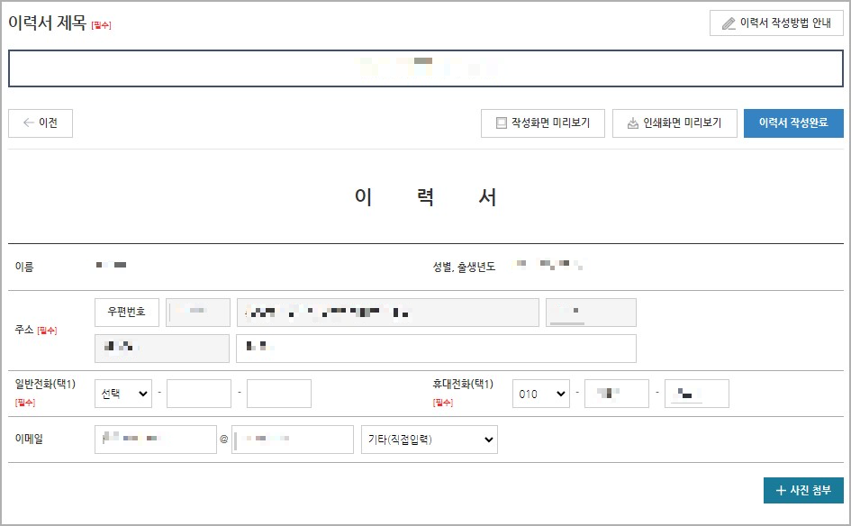The height and width of the screenshot is (526, 851).
Task: Click the last number field of 휴대전화
Action: pyautogui.click(x=695, y=393)
